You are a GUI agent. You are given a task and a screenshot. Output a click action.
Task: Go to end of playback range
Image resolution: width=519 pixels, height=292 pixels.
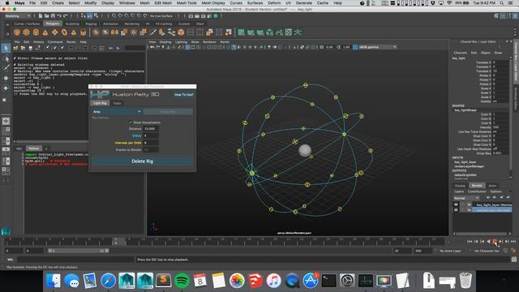(513, 242)
